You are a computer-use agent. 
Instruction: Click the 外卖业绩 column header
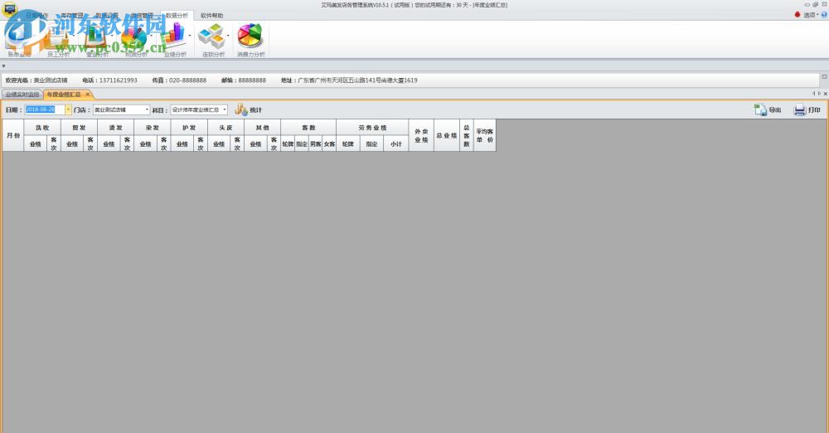(421, 135)
